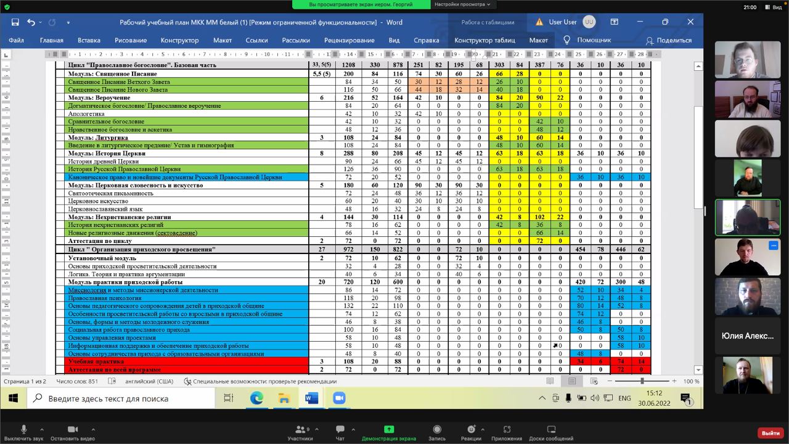Mute microphone with Выключить звук
The height and width of the screenshot is (444, 789).
coord(23,430)
